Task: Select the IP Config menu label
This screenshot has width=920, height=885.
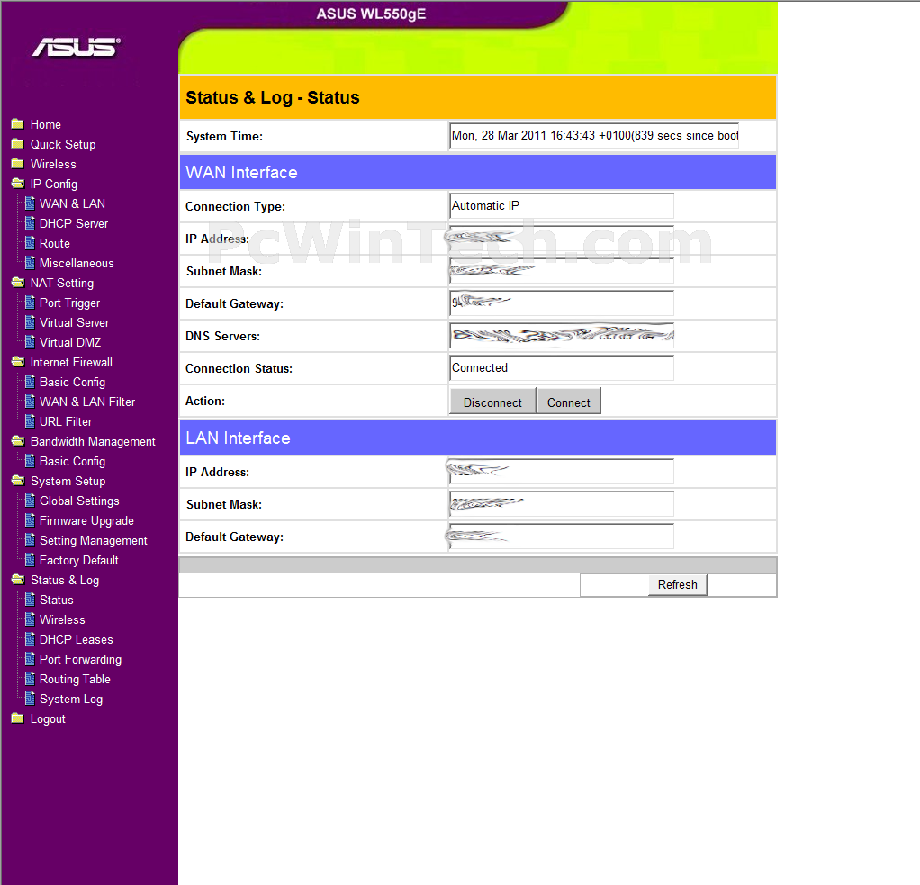Action: (x=54, y=185)
